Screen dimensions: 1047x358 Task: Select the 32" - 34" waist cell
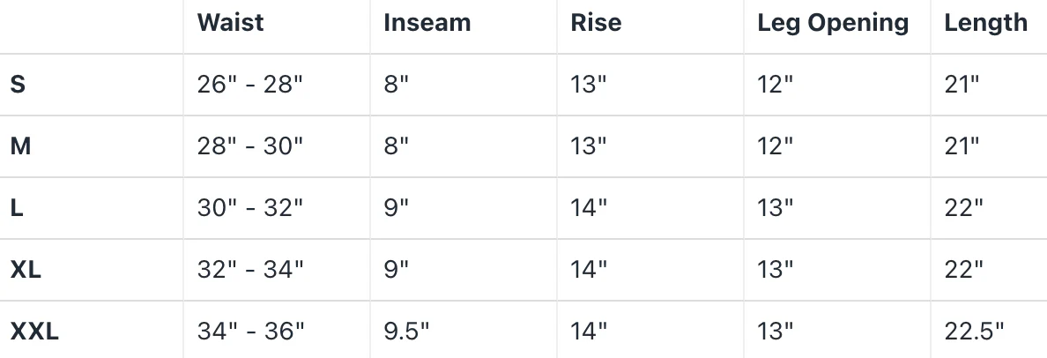250,270
